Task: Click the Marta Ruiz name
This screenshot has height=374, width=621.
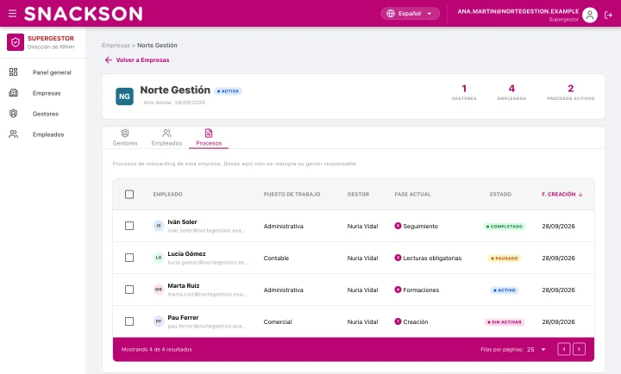Action: point(184,286)
